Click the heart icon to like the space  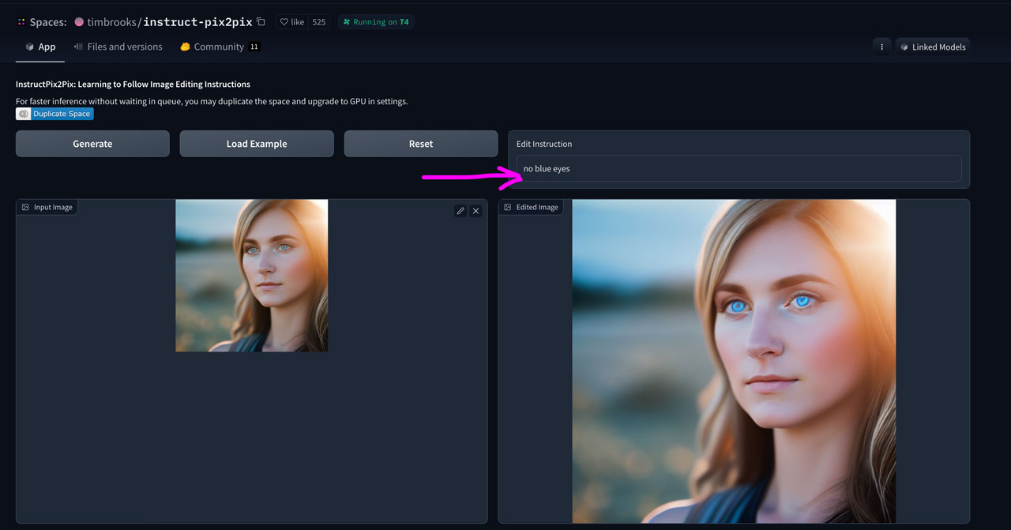point(286,21)
